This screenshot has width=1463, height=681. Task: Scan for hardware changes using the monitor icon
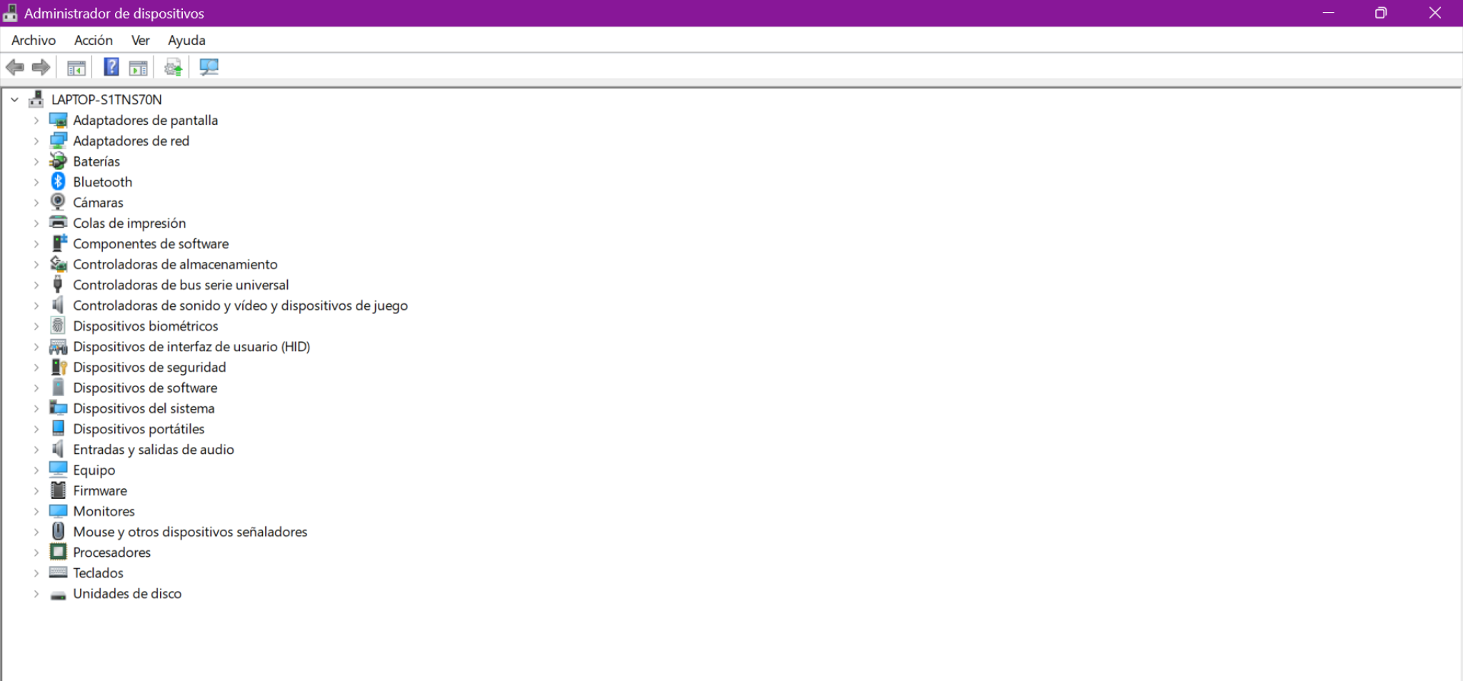click(x=209, y=67)
